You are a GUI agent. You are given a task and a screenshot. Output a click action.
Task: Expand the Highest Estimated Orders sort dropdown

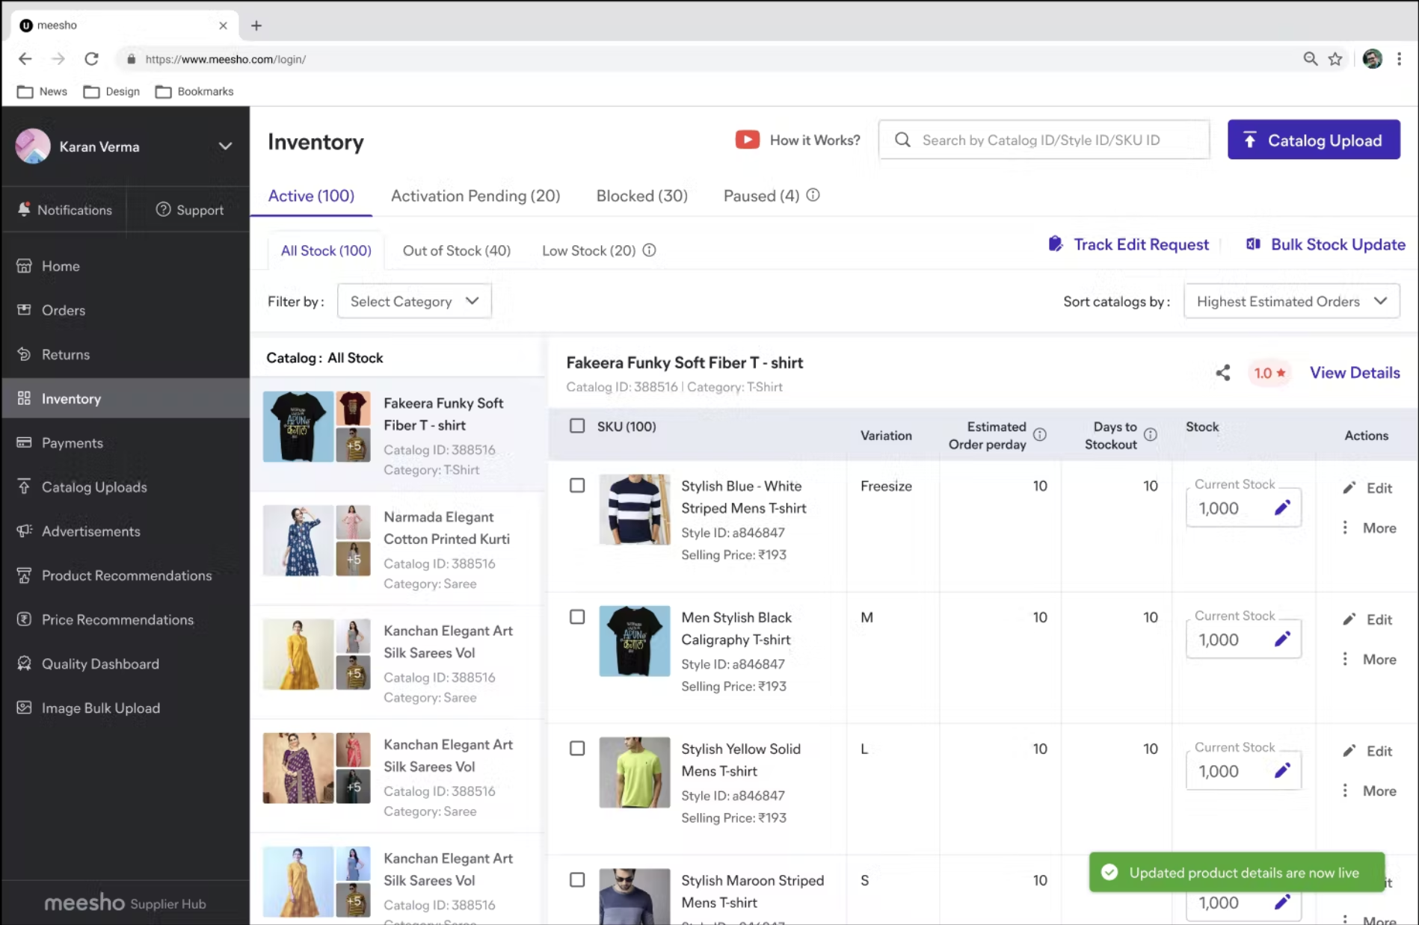[x=1292, y=301]
